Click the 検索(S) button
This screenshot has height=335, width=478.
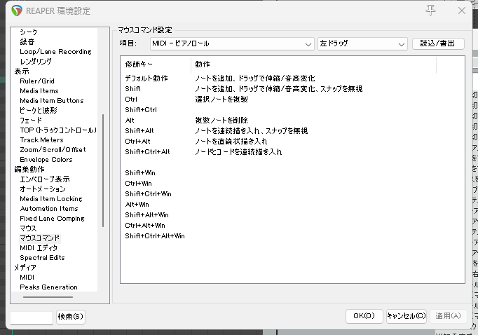click(70, 317)
